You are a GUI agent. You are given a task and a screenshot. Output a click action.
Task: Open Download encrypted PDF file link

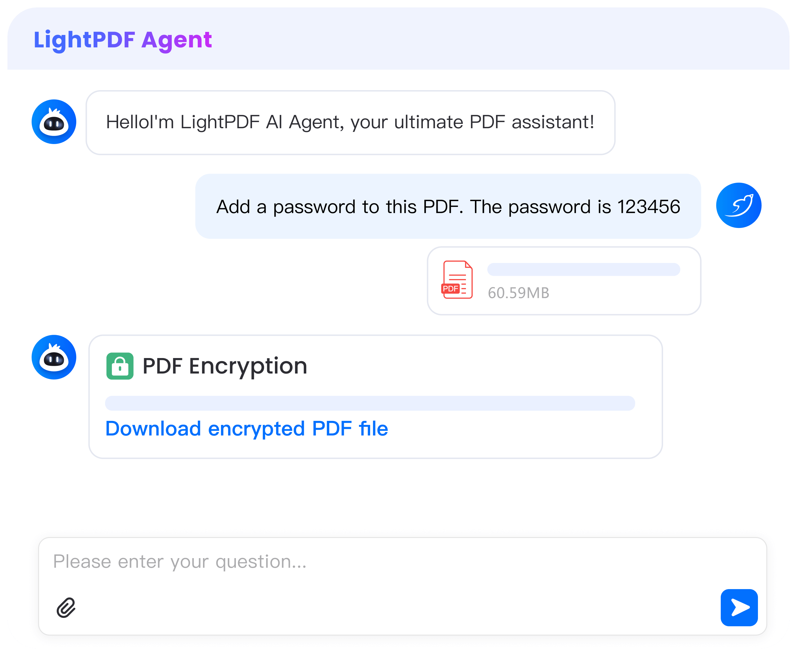coord(247,429)
